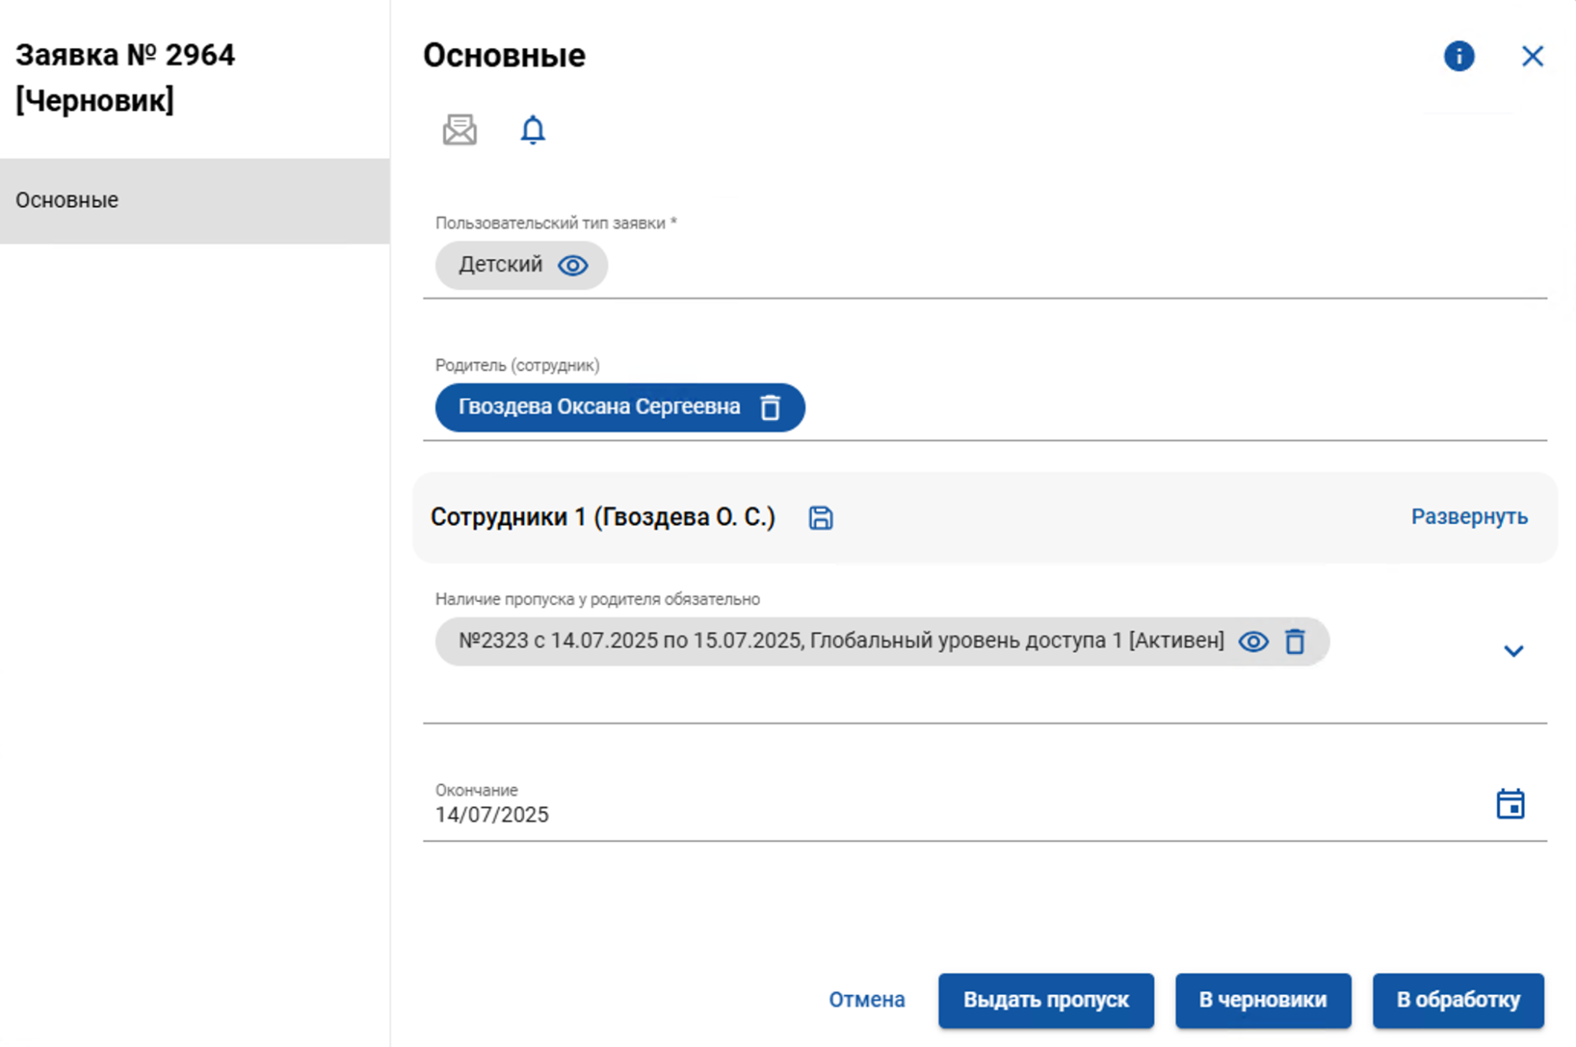
Task: Select the Основные sidebar tab
Action: tap(65, 199)
